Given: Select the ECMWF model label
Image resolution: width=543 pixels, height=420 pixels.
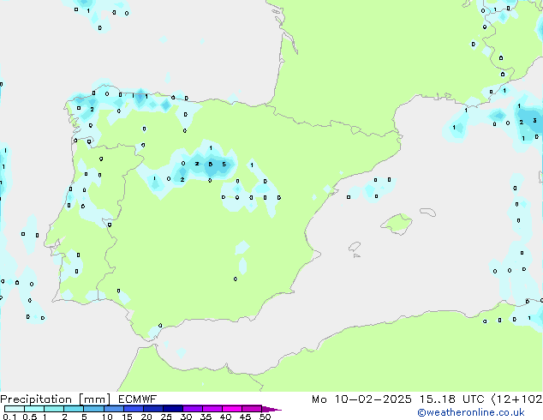Looking at the screenshot, I should (x=138, y=399).
